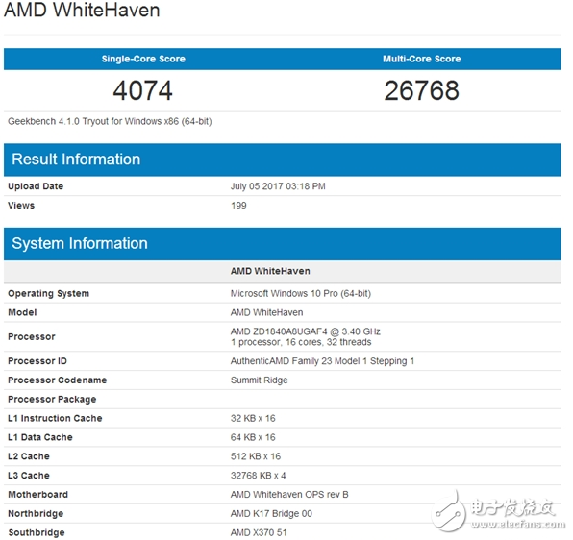The width and height of the screenshot is (573, 540).
Task: Select the Motherboard label
Action: coord(38,495)
